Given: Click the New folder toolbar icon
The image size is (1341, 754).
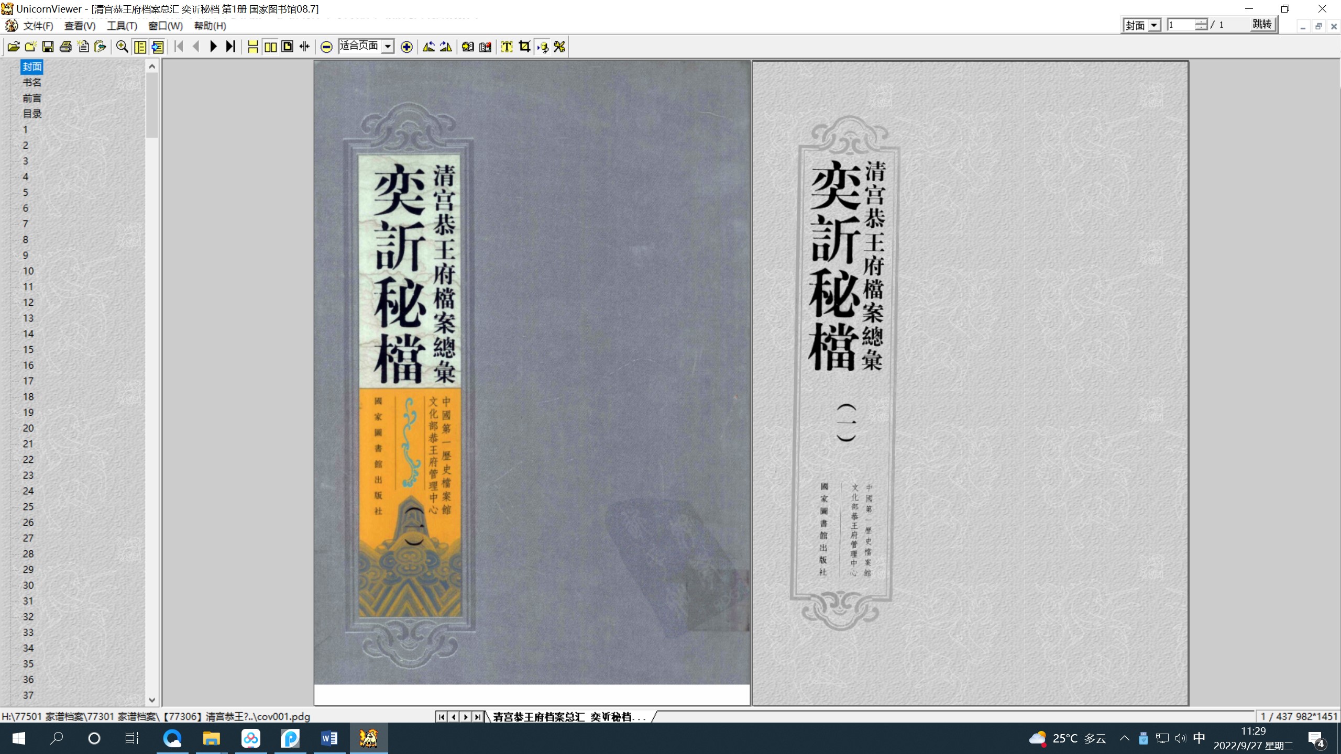Looking at the screenshot, I should (x=30, y=47).
